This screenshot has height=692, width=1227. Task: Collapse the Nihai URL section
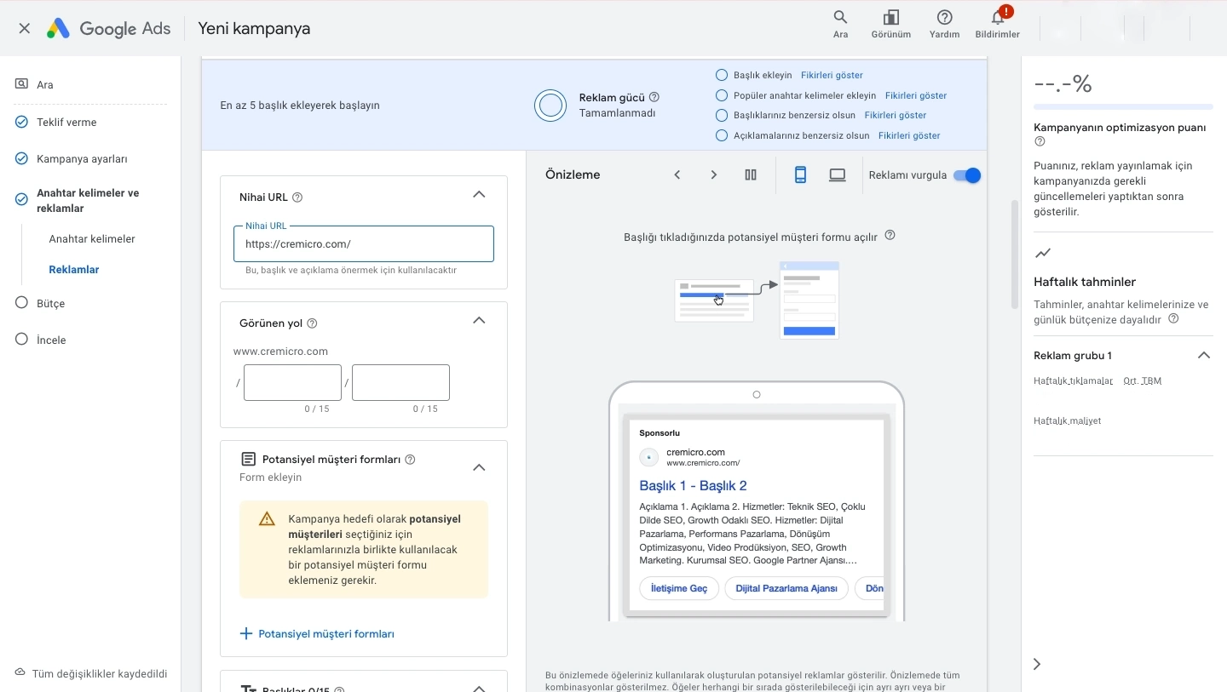coord(479,195)
